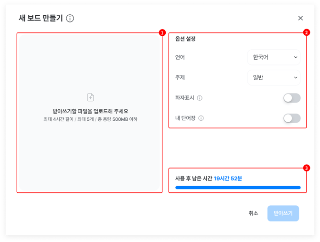Image resolution: width=320 pixels, height=242 pixels.
Task: Click the info icon next to 내 단어장
Action: [201, 118]
